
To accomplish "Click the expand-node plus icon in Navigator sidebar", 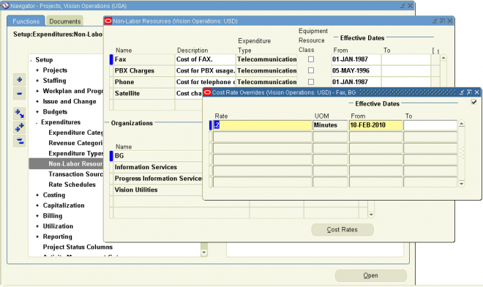I will (x=20, y=80).
